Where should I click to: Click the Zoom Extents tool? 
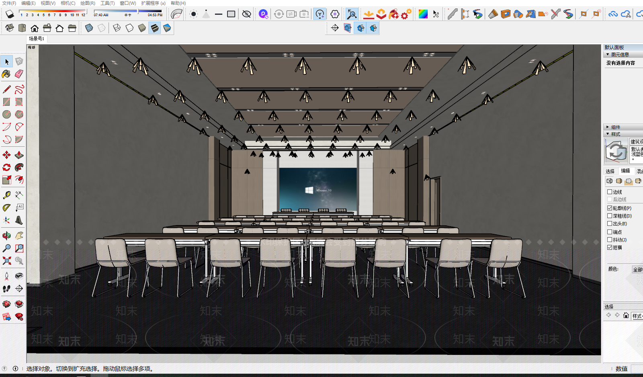6,261
